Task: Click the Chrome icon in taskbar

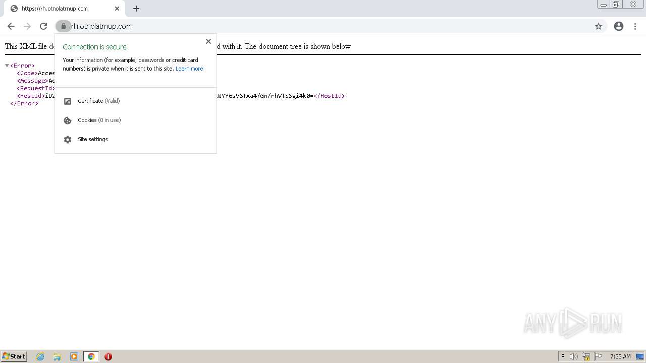Action: (x=91, y=356)
